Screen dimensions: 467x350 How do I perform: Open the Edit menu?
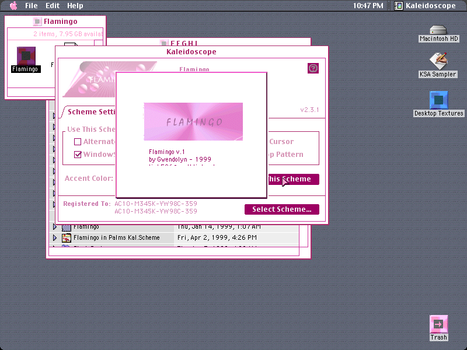point(53,6)
